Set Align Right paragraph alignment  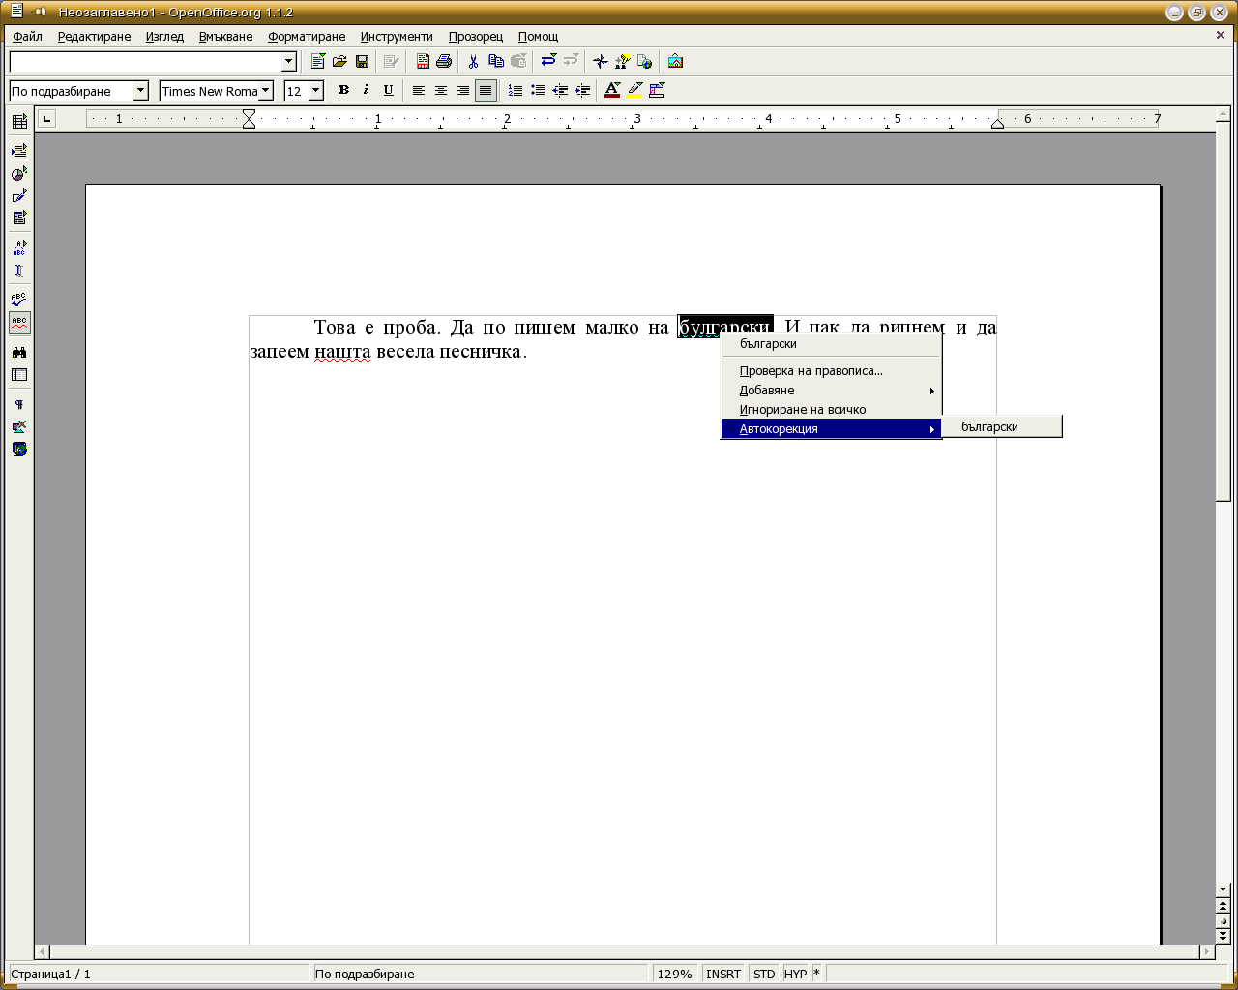[x=463, y=91]
